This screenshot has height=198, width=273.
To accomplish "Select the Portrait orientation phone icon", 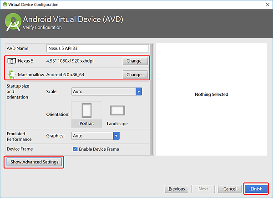I will point(87,110).
